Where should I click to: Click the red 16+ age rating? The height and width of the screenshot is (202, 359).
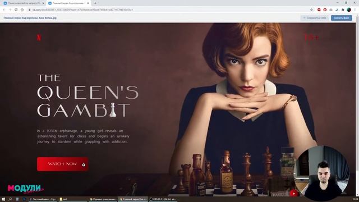point(311,38)
